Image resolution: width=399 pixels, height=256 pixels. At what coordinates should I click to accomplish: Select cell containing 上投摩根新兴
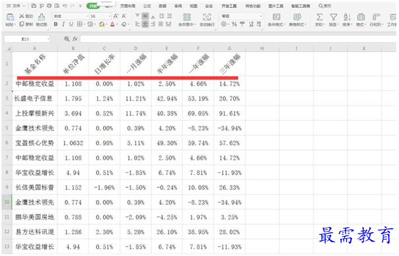pos(34,113)
